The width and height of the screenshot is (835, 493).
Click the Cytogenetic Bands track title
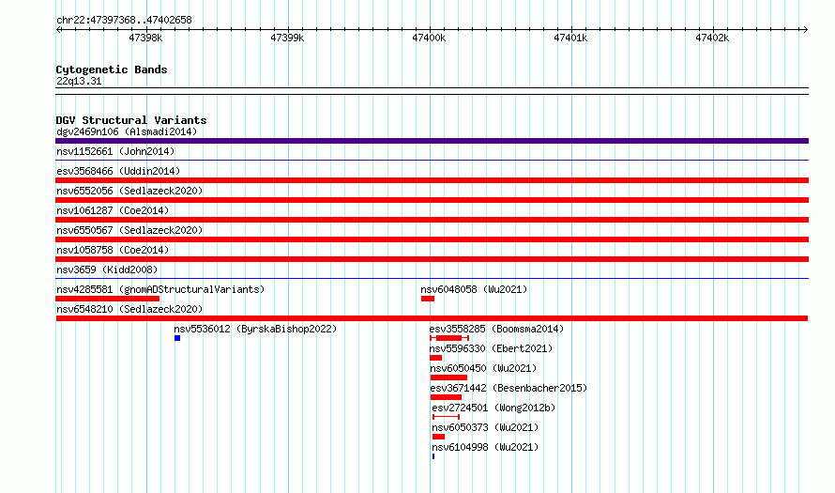coord(112,69)
